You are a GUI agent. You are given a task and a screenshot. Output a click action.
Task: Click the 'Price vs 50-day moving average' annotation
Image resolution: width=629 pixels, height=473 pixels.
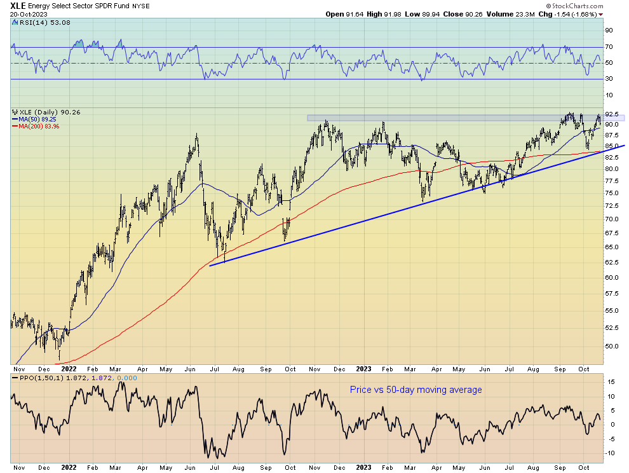(416, 390)
